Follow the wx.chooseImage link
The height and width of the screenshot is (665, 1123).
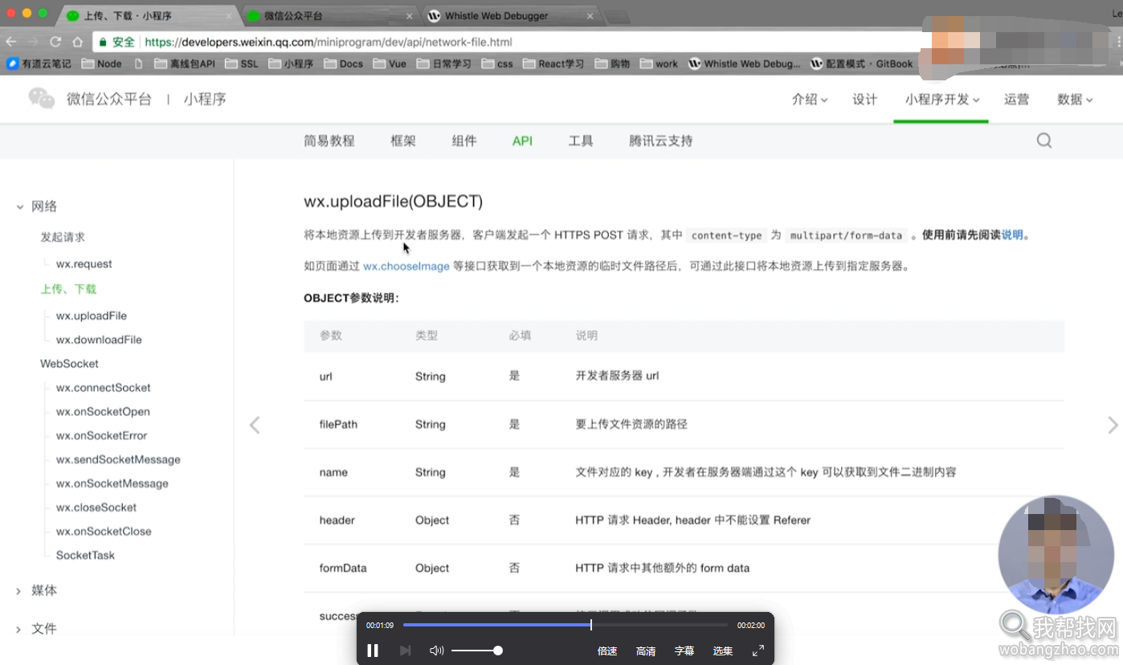pos(406,266)
